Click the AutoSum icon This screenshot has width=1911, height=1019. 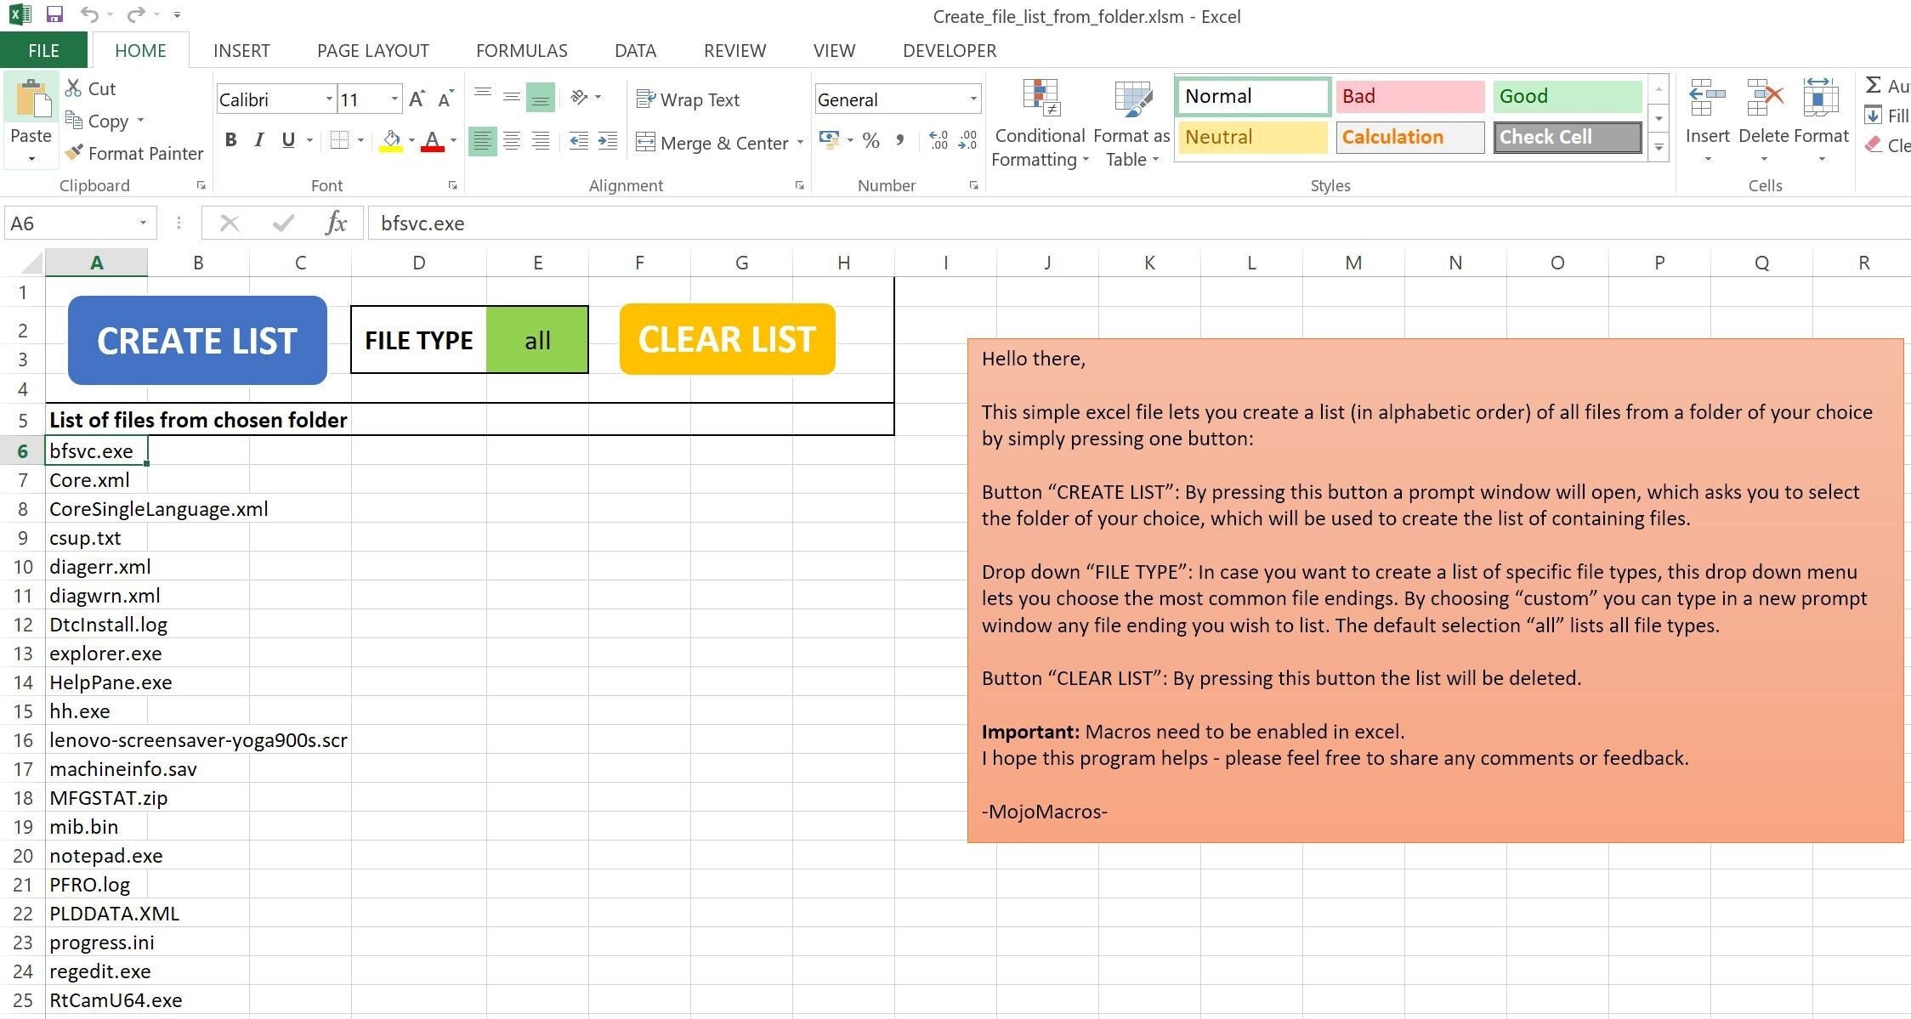[1875, 85]
